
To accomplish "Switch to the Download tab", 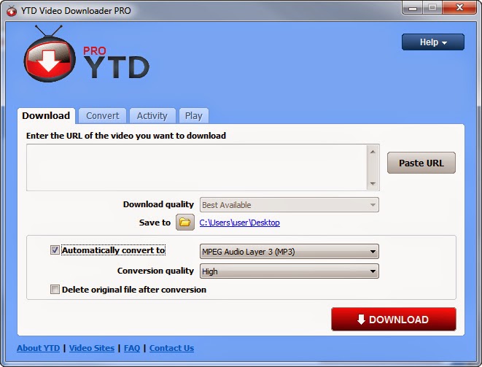I will (46, 116).
